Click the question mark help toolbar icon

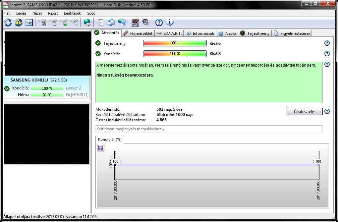pyautogui.click(x=159, y=23)
